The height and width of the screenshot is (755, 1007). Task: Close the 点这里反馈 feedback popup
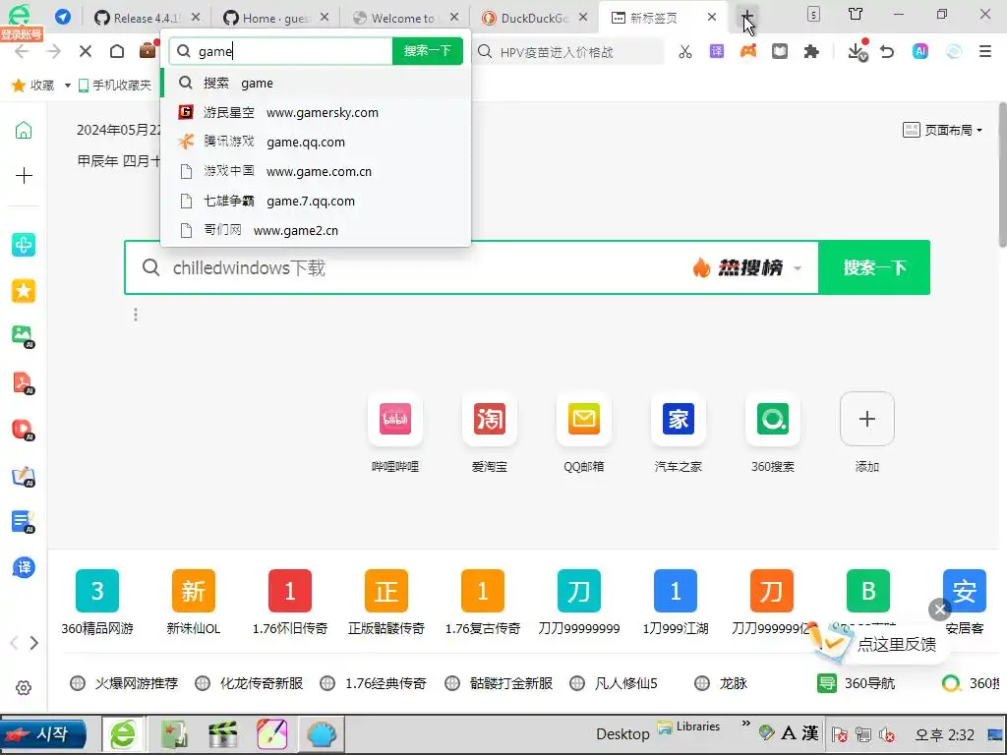[x=939, y=610]
